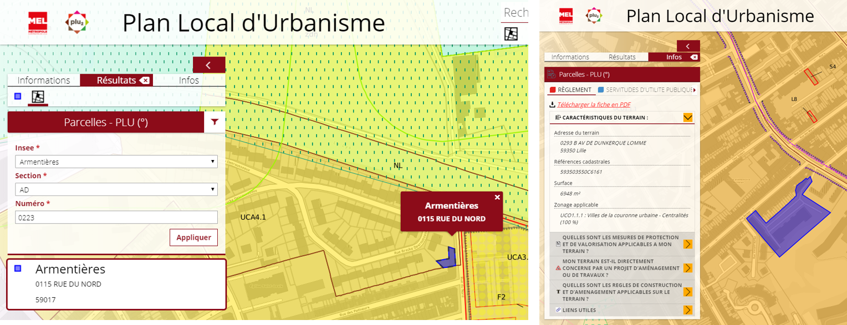The height and width of the screenshot is (325, 847).
Task: Open the Insee dropdown showing Armentières
Action: [x=116, y=162]
